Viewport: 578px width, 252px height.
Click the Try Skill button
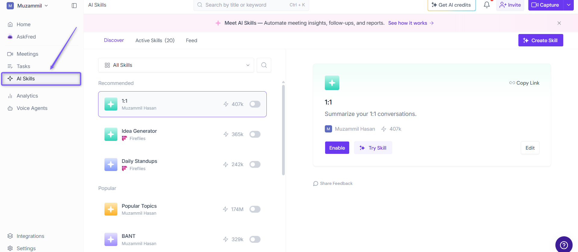[373, 148]
